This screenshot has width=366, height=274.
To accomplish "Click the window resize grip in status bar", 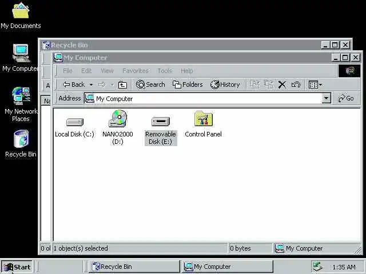I will point(357,250).
